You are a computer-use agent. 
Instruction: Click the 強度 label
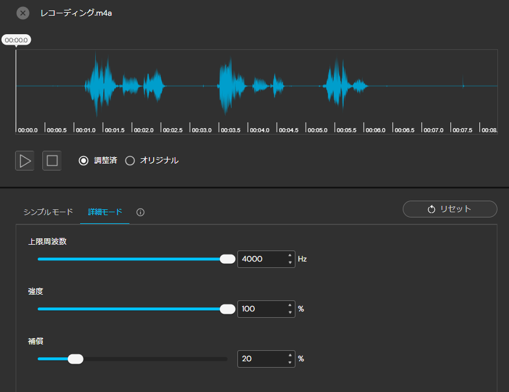35,292
